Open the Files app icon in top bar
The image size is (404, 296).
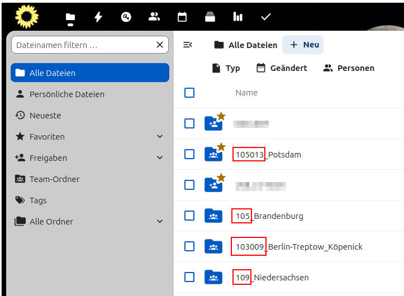(x=70, y=17)
